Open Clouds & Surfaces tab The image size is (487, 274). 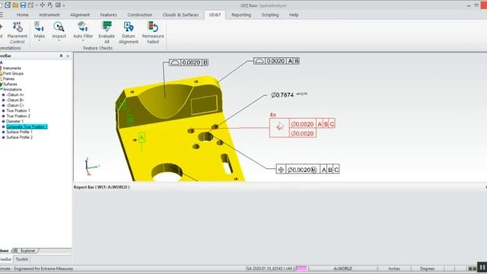[180, 14]
